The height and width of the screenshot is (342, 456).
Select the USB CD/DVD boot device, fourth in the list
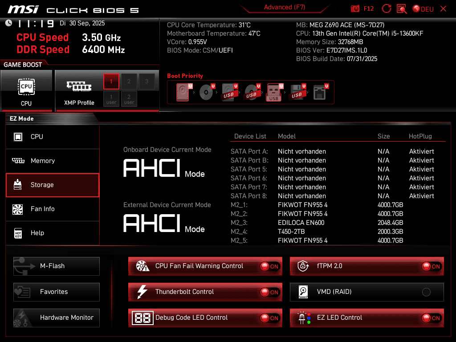(252, 92)
